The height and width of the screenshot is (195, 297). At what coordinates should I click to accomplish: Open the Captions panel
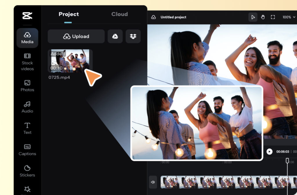pyautogui.click(x=27, y=150)
